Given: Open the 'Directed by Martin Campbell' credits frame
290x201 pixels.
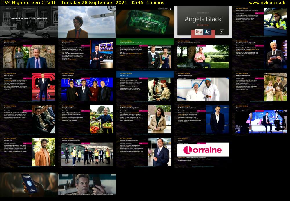Looking at the screenshot, I should pos(29,22).
